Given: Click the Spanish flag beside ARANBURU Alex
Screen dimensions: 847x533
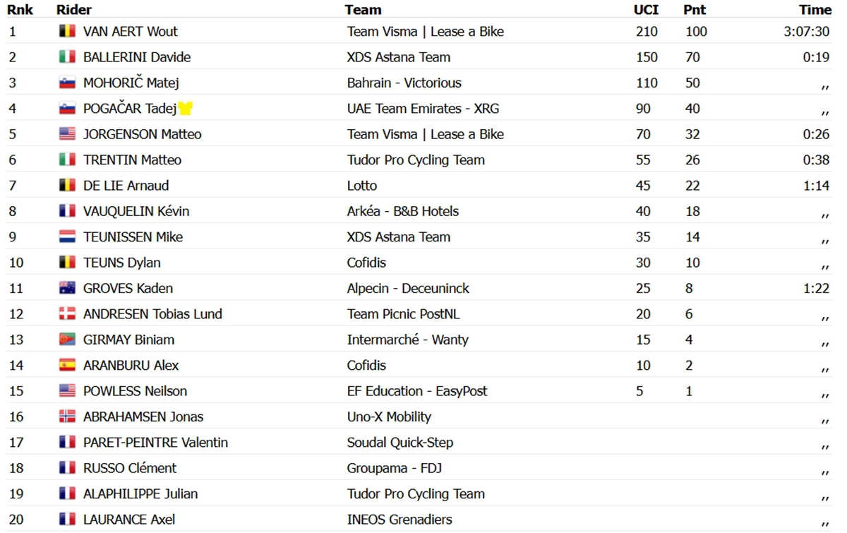Looking at the screenshot, I should pyautogui.click(x=67, y=365).
